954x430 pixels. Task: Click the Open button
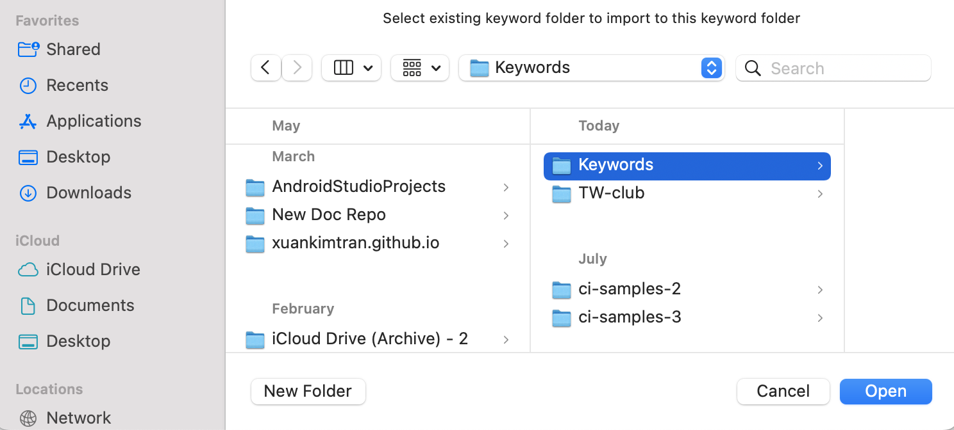(885, 391)
